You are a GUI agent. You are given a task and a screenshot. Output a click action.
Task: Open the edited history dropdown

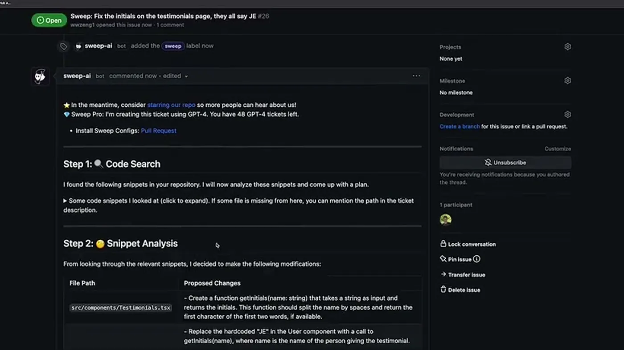[x=176, y=76]
